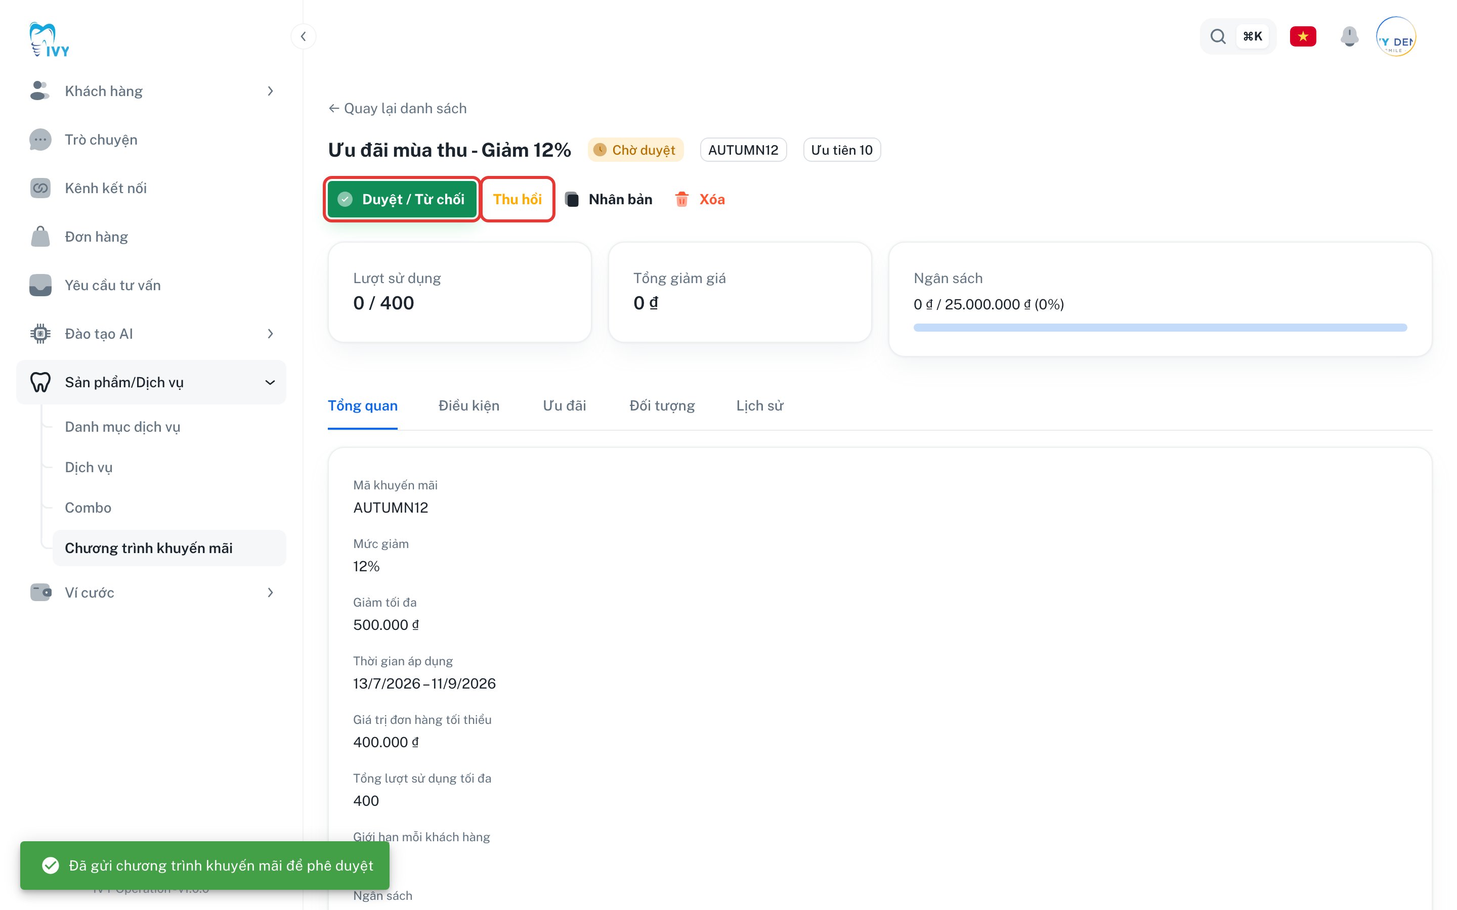Click the Ngân sách progress bar
The image size is (1457, 910).
pos(1160,328)
